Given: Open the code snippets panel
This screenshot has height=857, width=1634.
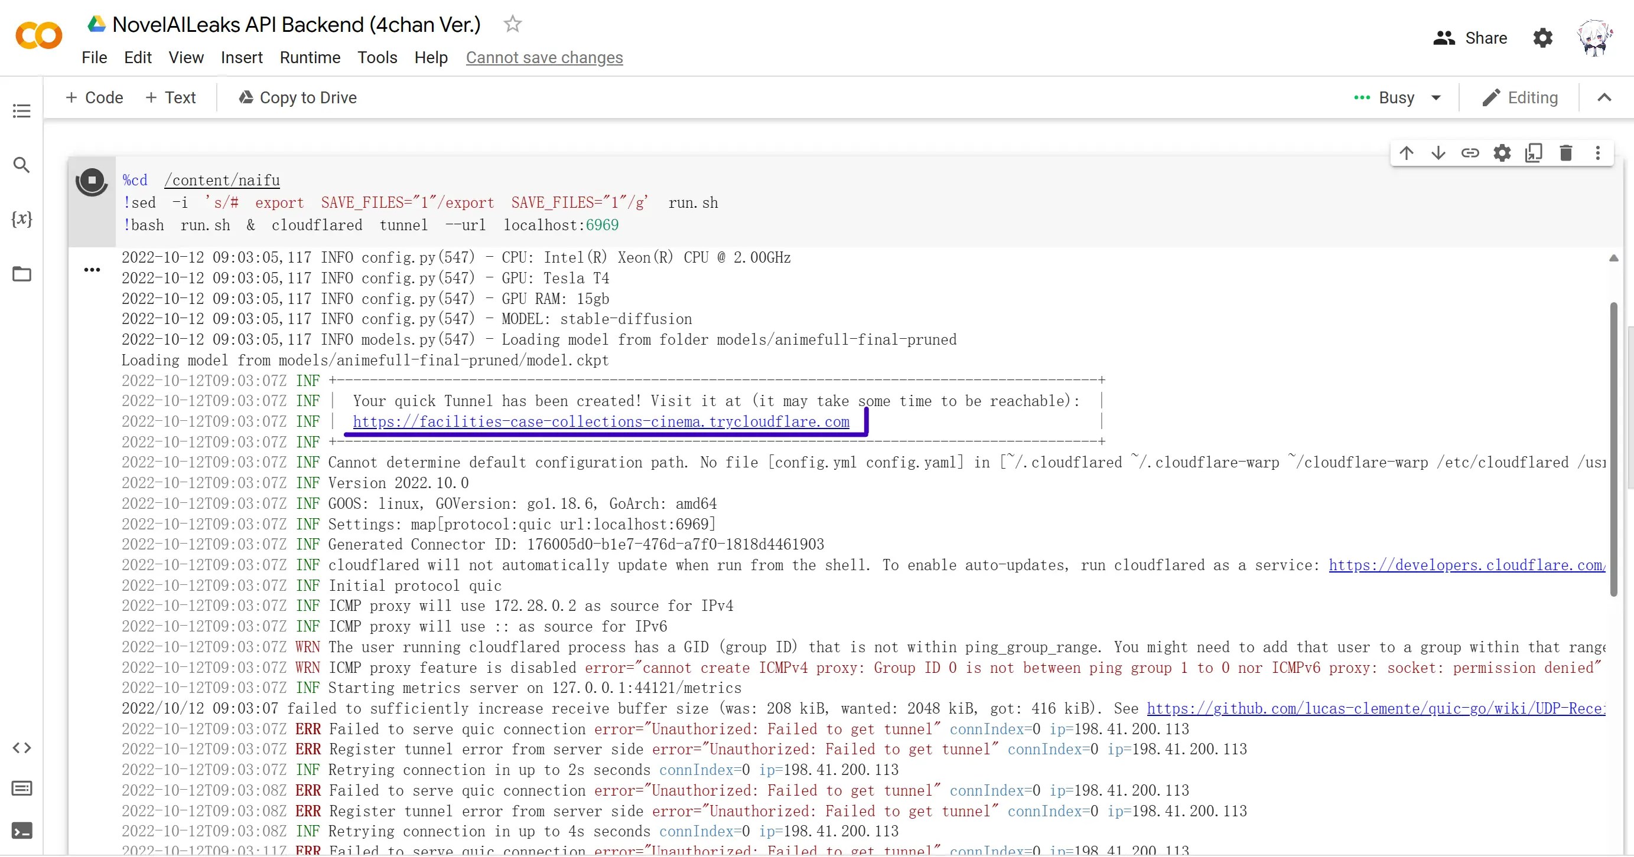Looking at the screenshot, I should pos(22,748).
